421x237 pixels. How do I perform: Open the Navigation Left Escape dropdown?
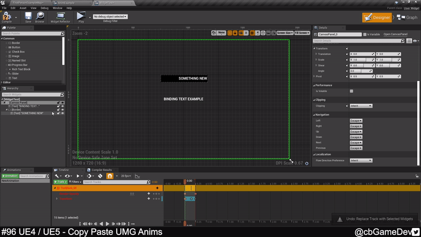click(x=356, y=121)
